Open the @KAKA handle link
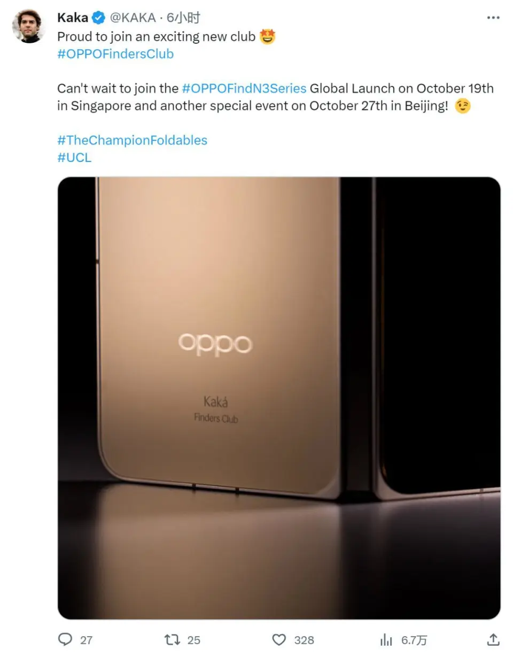Image resolution: width=513 pixels, height=657 pixels. click(x=133, y=18)
